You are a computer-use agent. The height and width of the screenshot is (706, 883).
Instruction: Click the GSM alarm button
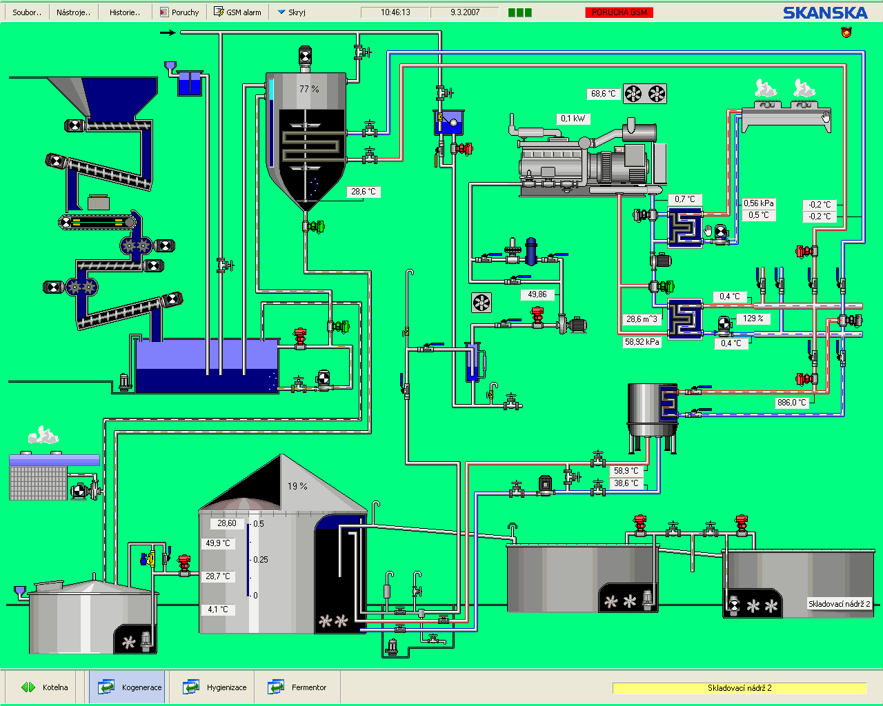pyautogui.click(x=237, y=12)
